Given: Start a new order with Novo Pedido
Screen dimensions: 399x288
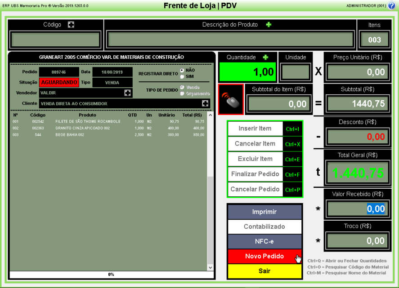Looking at the screenshot, I should click(265, 256).
